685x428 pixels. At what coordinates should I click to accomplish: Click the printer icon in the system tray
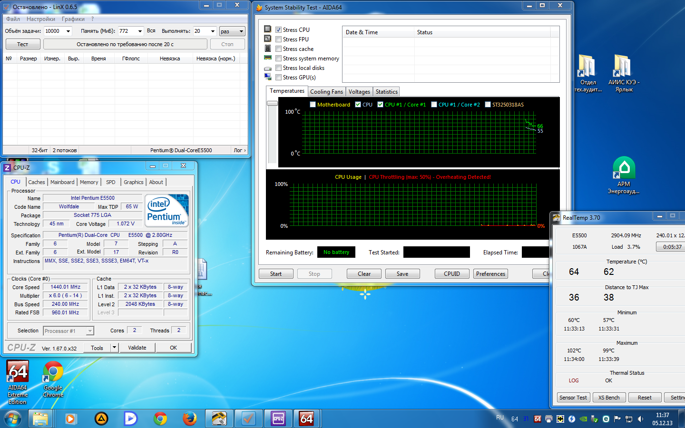549,419
